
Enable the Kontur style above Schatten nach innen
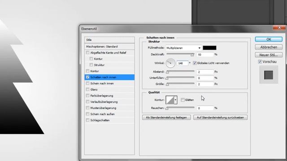click(87, 71)
